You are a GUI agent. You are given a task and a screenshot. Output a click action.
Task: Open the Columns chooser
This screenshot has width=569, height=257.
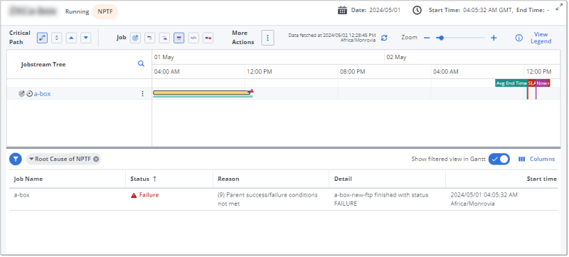[x=537, y=159]
